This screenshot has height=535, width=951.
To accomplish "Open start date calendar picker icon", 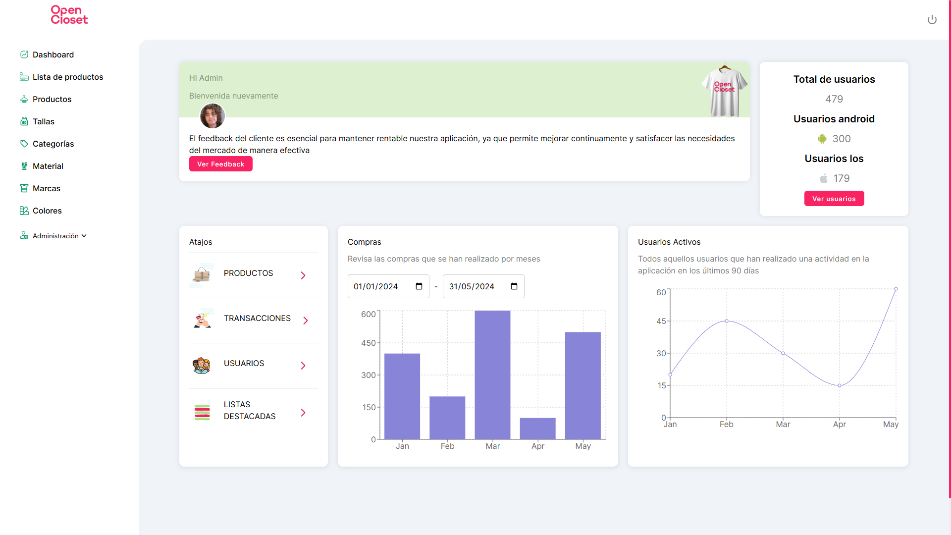I will pos(419,286).
